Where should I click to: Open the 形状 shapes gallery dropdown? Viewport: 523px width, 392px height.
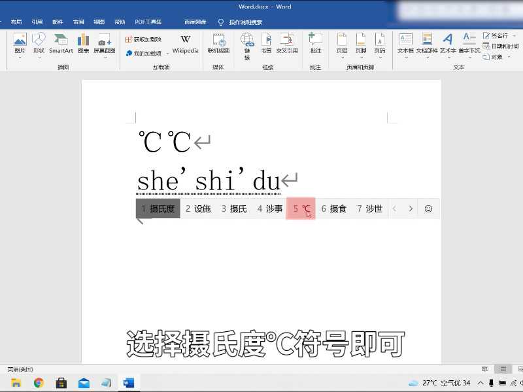(39, 57)
